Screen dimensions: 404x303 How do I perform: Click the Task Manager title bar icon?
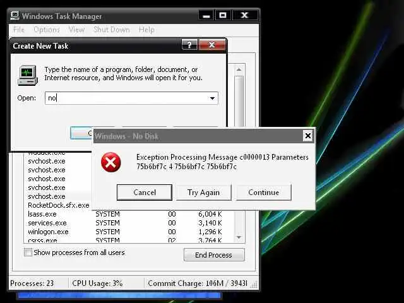(x=15, y=16)
